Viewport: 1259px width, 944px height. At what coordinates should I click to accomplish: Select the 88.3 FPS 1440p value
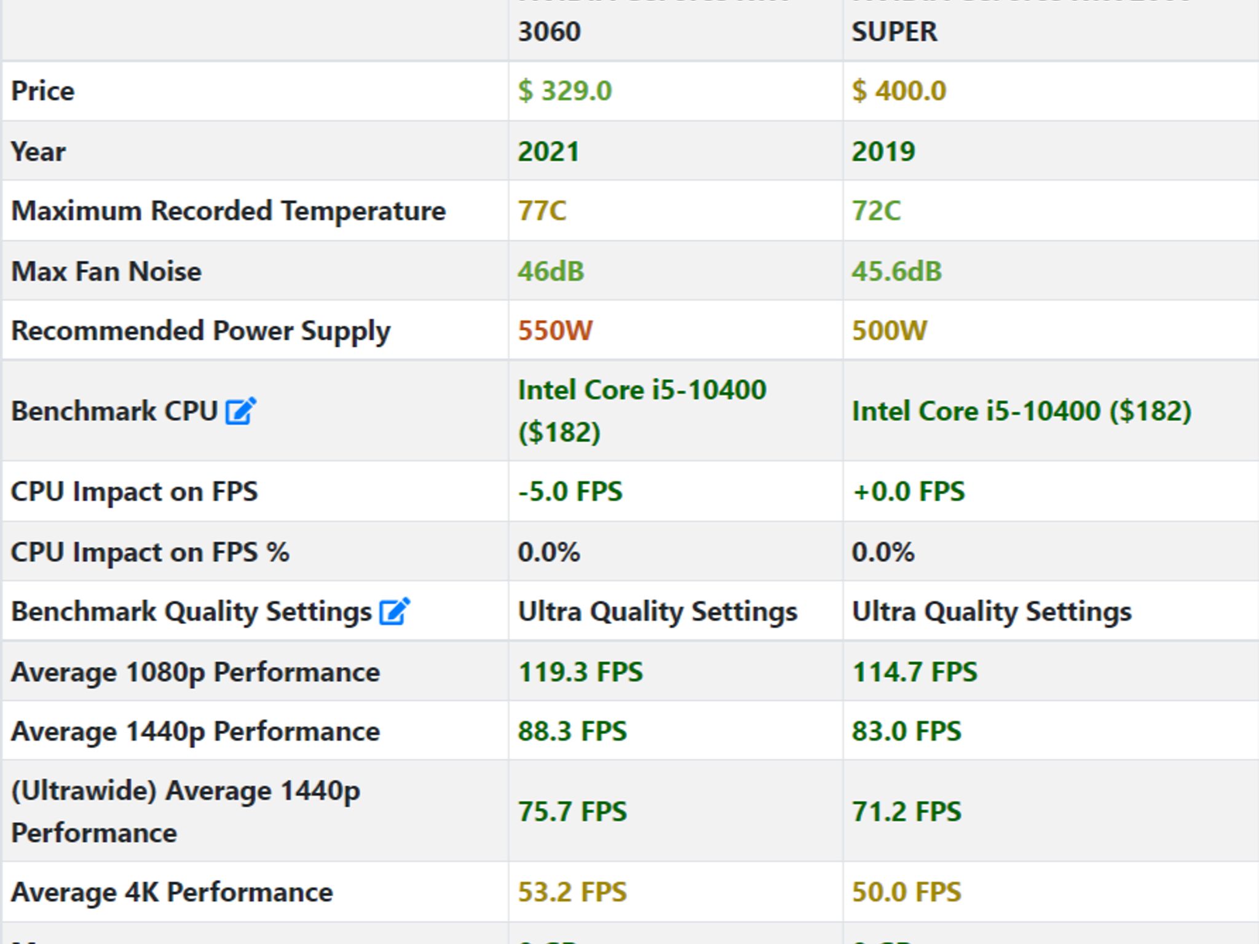coord(572,731)
